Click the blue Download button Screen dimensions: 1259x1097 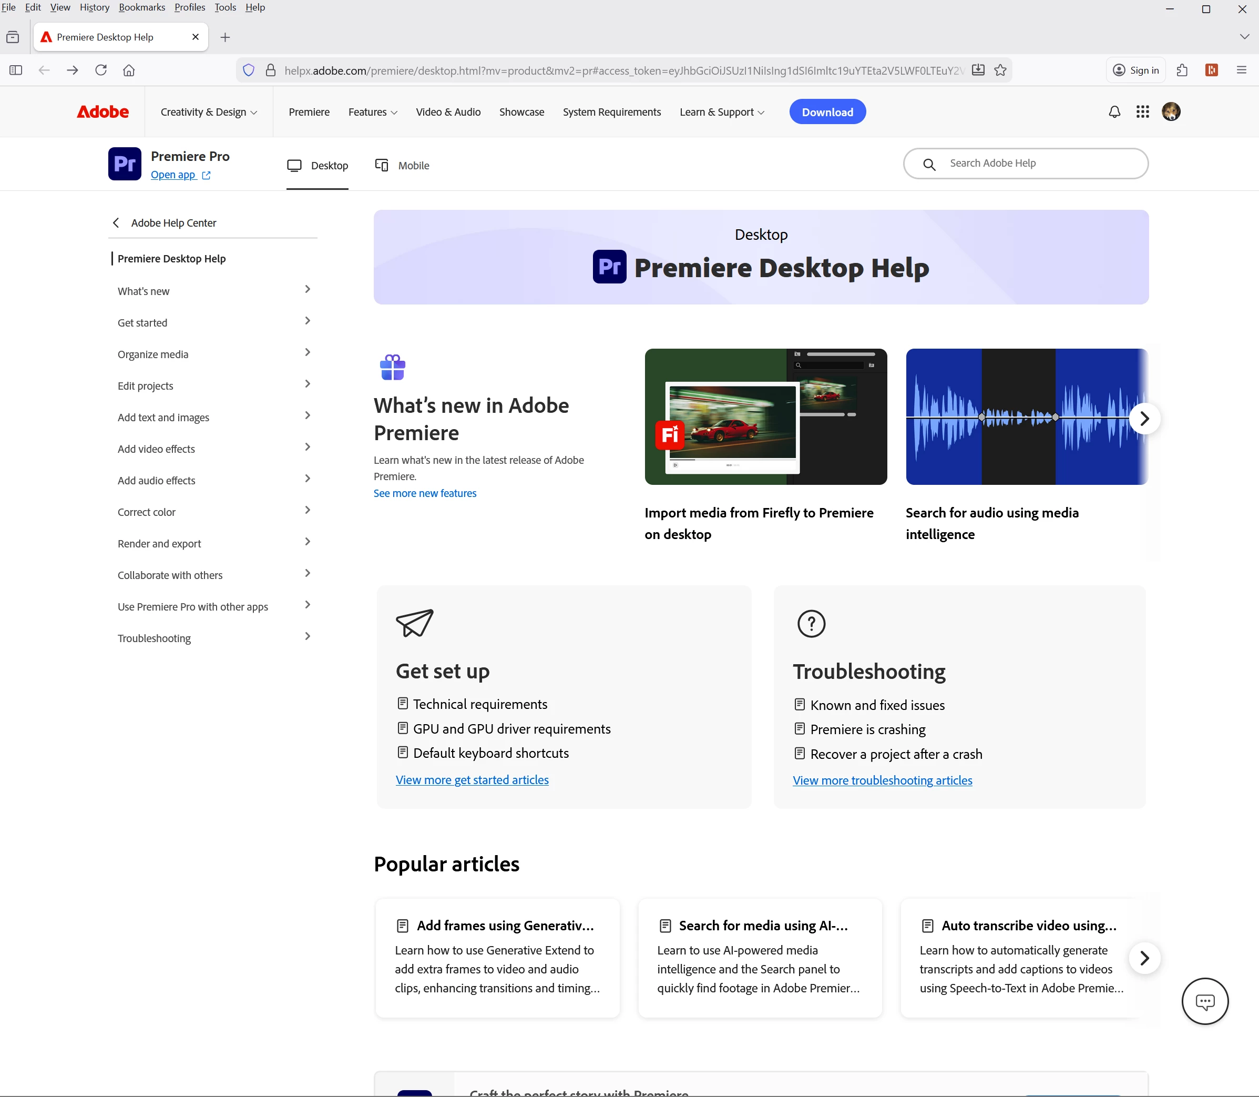click(827, 112)
